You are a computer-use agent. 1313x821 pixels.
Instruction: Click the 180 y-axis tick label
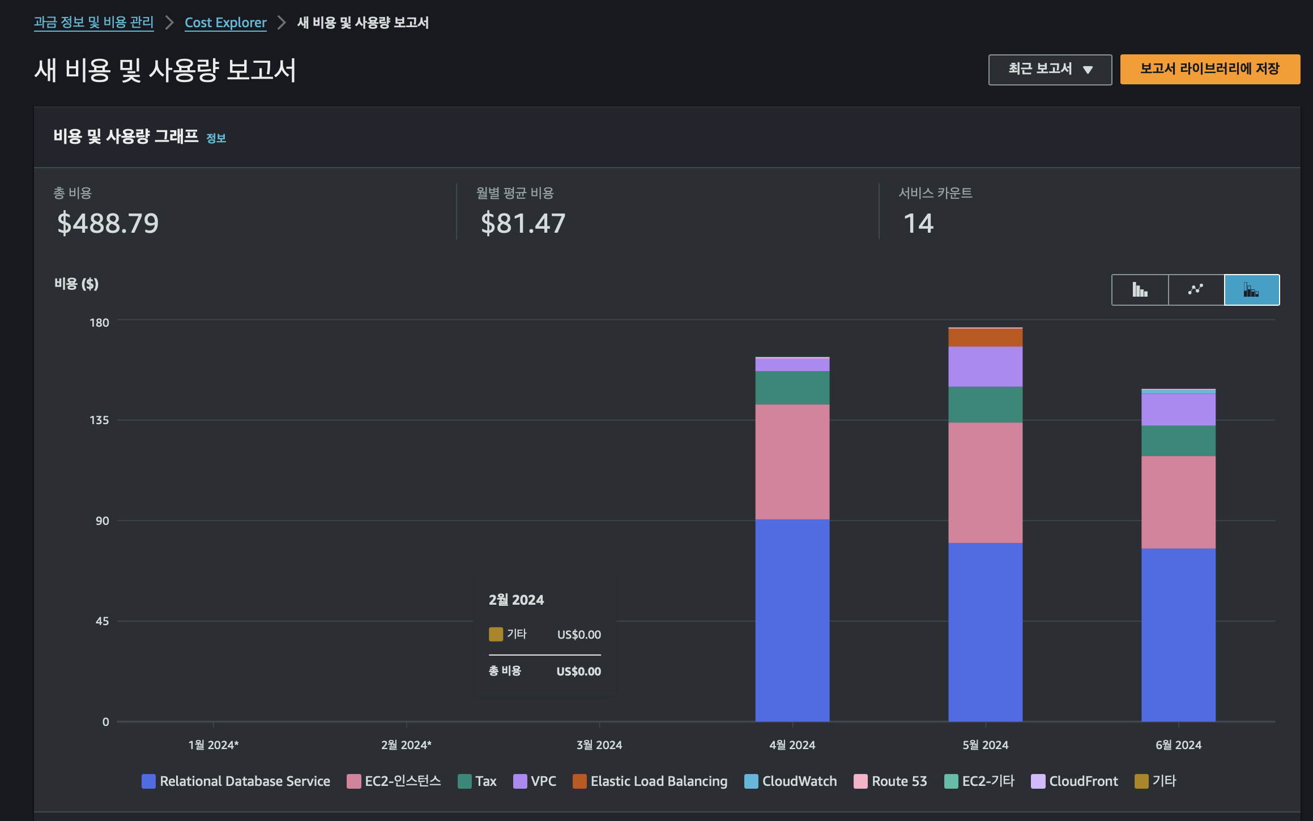(x=99, y=323)
